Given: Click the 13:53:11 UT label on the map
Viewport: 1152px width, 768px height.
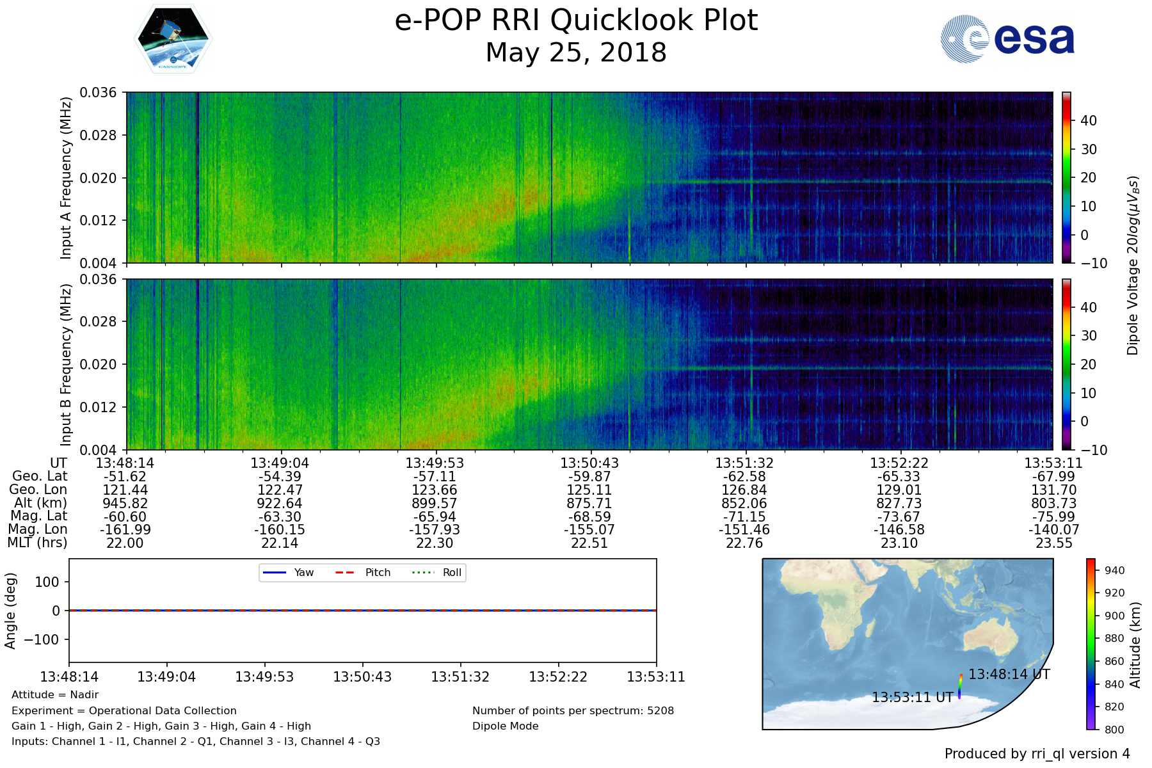Looking at the screenshot, I should [x=912, y=698].
